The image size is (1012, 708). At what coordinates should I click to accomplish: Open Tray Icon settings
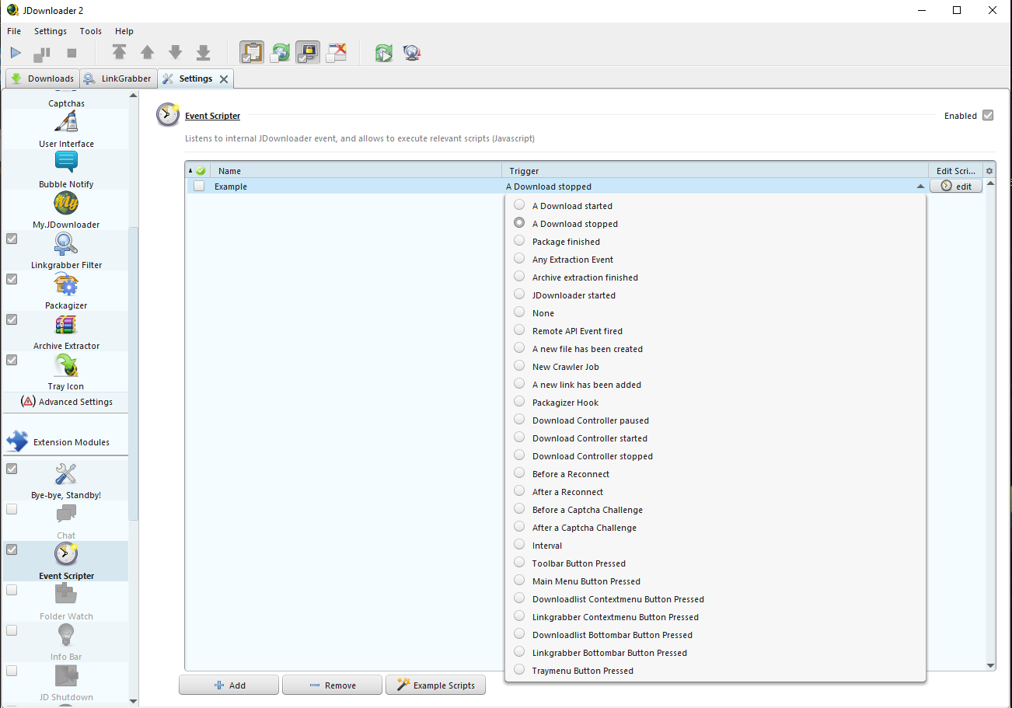tap(66, 371)
